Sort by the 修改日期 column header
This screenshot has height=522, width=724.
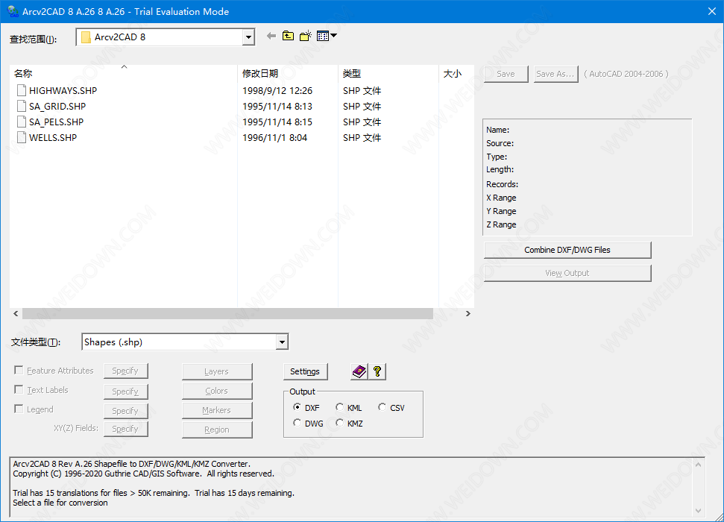(288, 73)
